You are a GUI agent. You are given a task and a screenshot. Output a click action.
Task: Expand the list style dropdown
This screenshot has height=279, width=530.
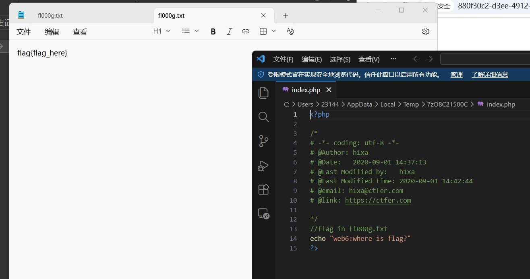click(x=190, y=31)
